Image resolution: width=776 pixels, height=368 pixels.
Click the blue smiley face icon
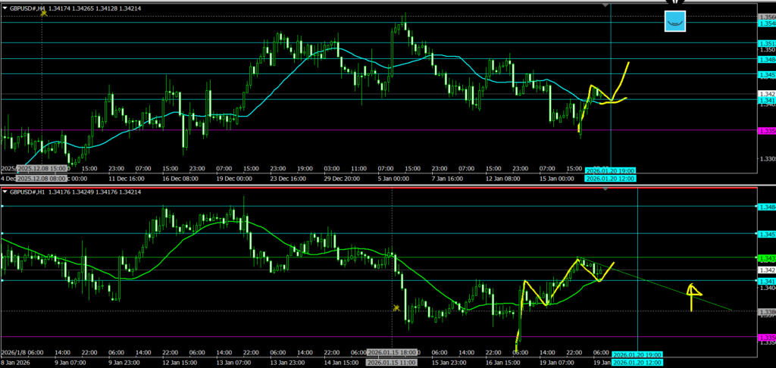(674, 22)
